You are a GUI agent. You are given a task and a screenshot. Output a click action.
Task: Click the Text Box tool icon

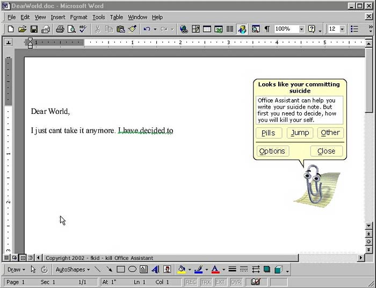coord(143,270)
